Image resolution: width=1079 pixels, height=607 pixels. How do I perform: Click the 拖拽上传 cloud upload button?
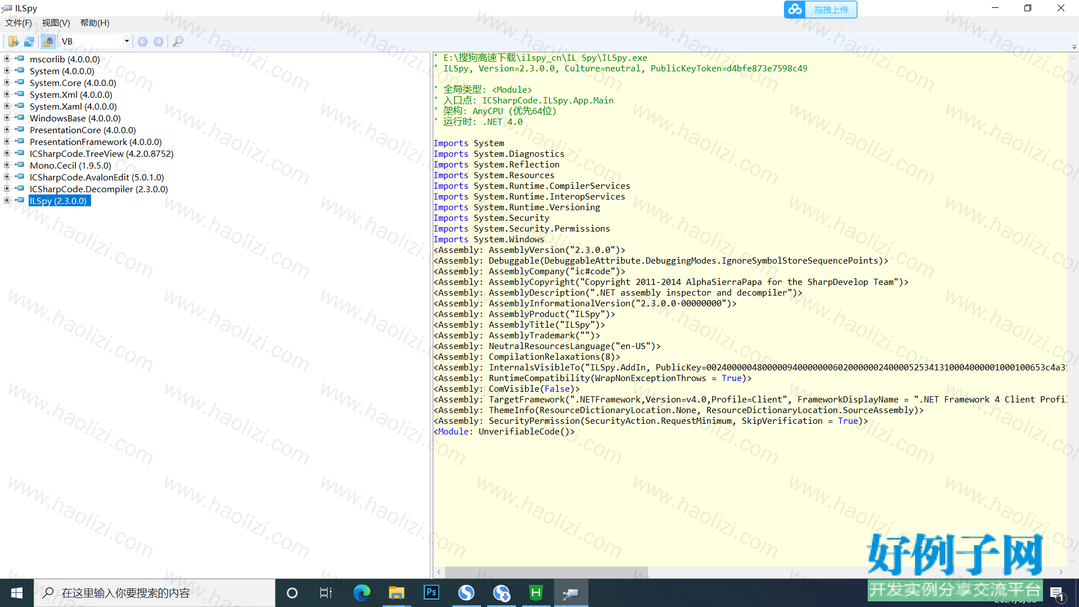click(820, 10)
